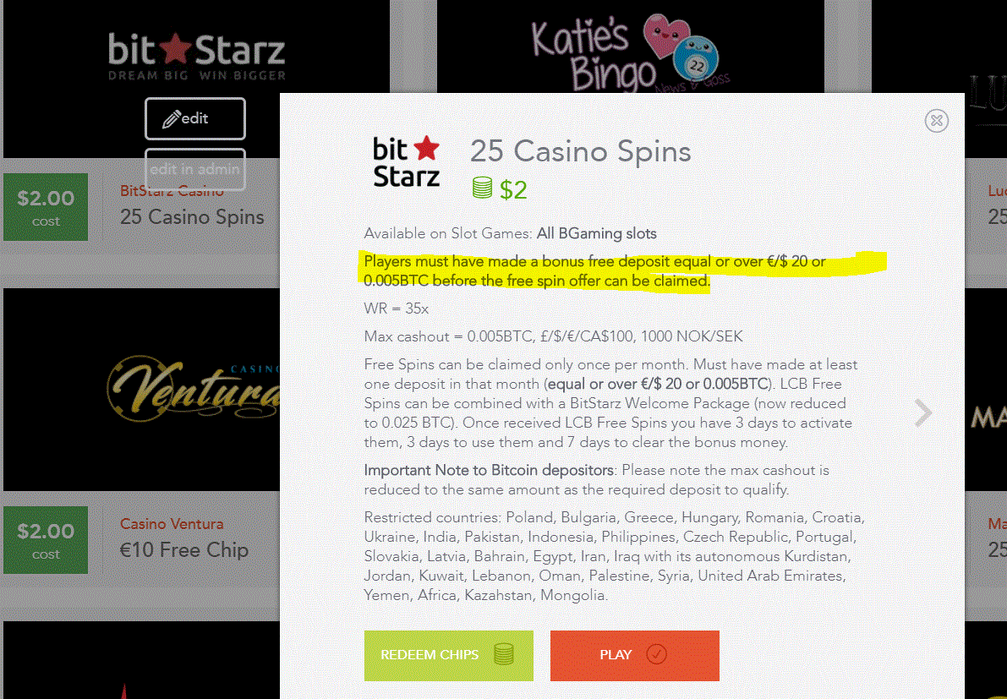Click the 25 Casino Spins popup heading
Screen dimensions: 1007x699
(x=581, y=151)
